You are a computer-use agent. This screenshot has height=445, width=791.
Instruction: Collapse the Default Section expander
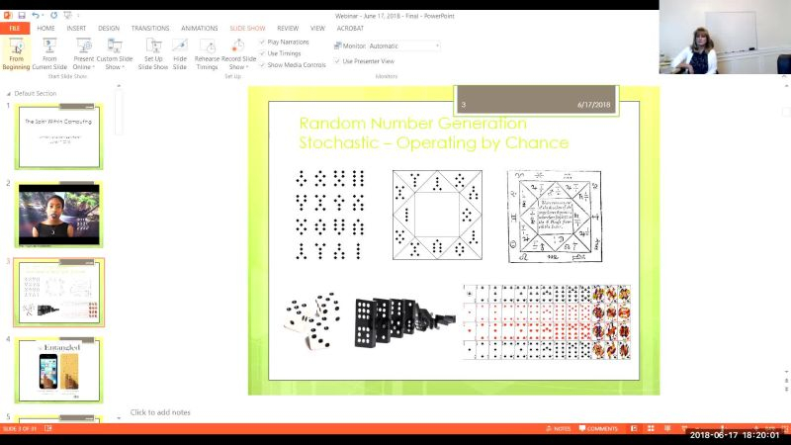click(x=9, y=93)
